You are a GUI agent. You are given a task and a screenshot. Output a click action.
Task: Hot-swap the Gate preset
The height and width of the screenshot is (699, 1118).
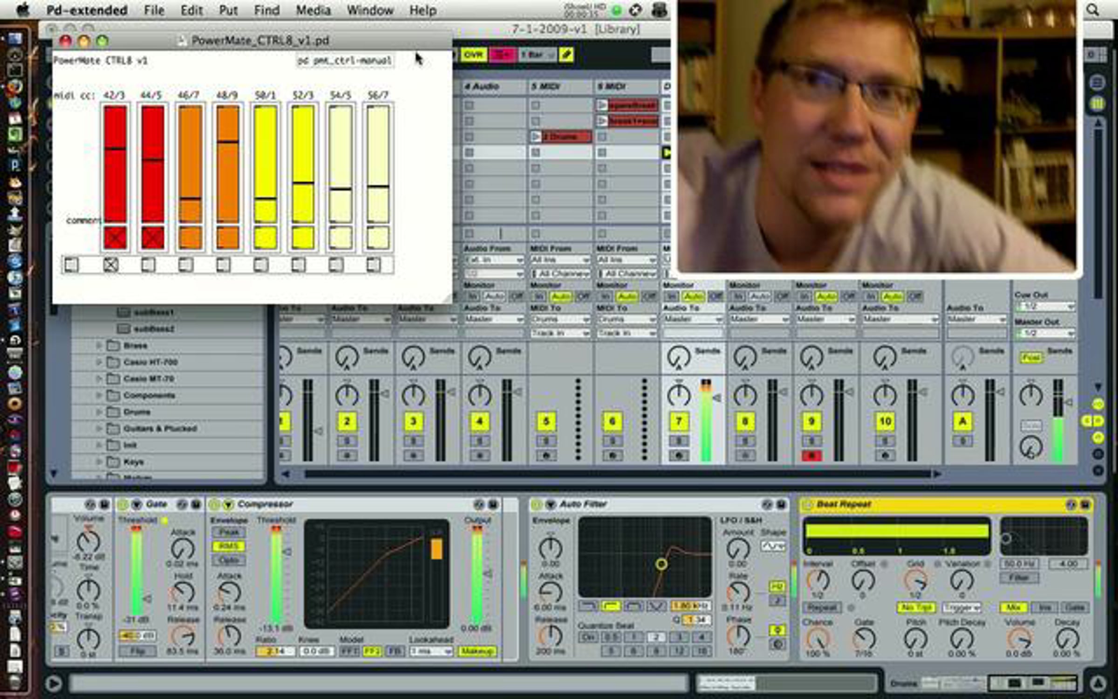[182, 504]
